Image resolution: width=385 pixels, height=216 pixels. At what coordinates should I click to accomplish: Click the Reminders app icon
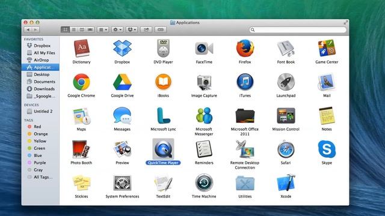click(x=204, y=149)
